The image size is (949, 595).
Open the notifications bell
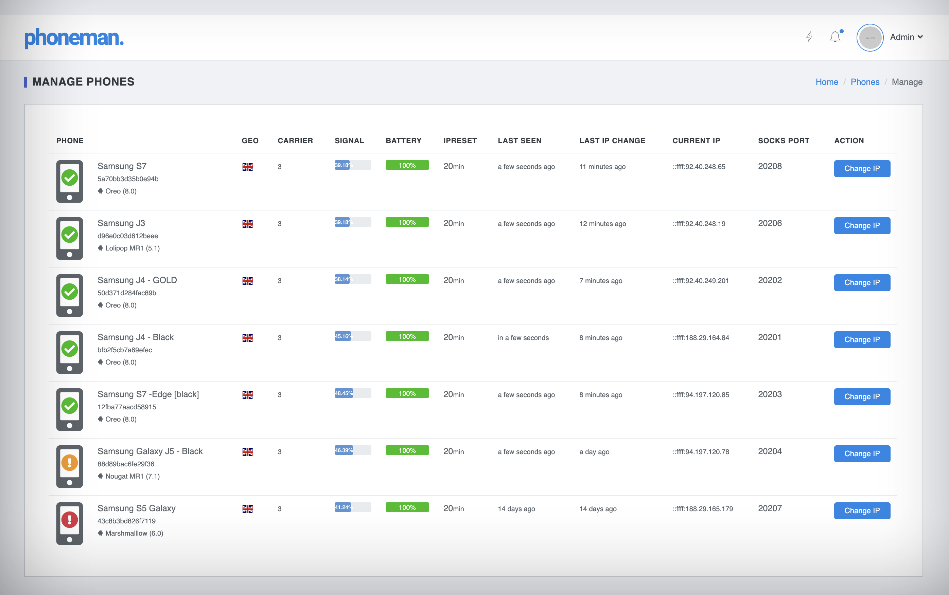pos(835,37)
